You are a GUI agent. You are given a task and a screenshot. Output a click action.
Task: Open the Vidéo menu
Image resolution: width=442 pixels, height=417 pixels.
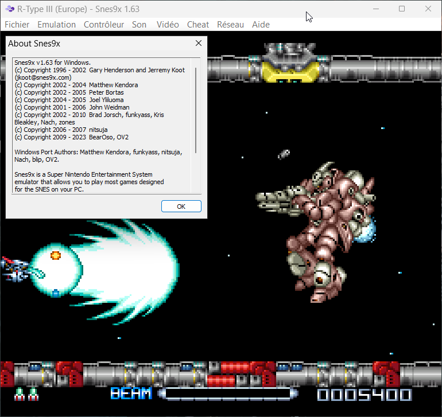167,25
